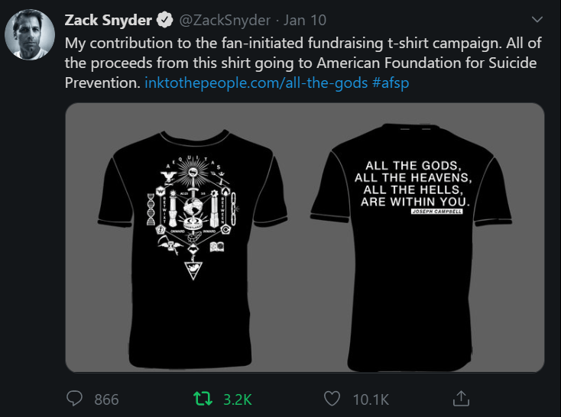Click the 866 replies count
Viewport: 561px width, 417px height.
point(107,399)
